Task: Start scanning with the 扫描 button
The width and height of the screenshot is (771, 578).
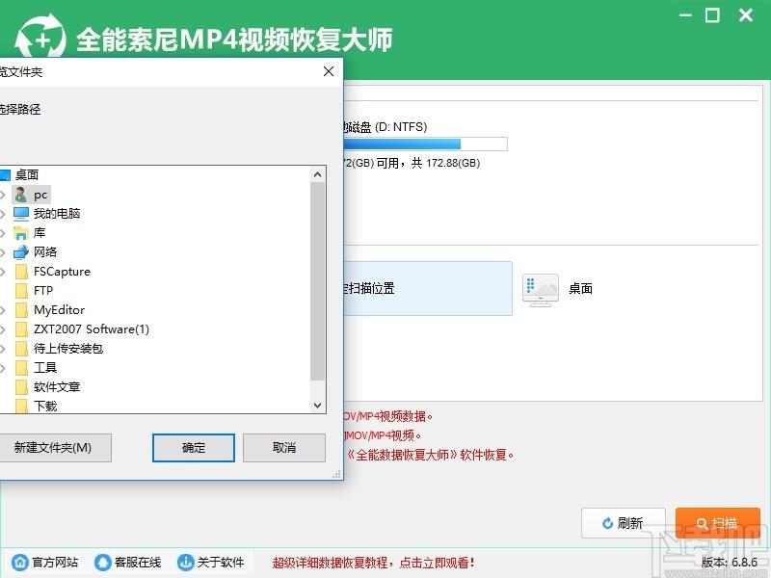Action: pos(718,523)
